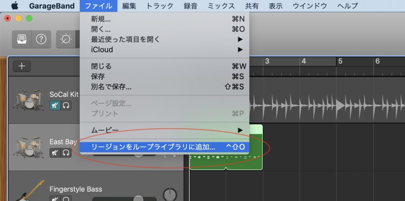The image size is (405, 201).
Task: Solo the East Bay track
Action: [x=66, y=153]
